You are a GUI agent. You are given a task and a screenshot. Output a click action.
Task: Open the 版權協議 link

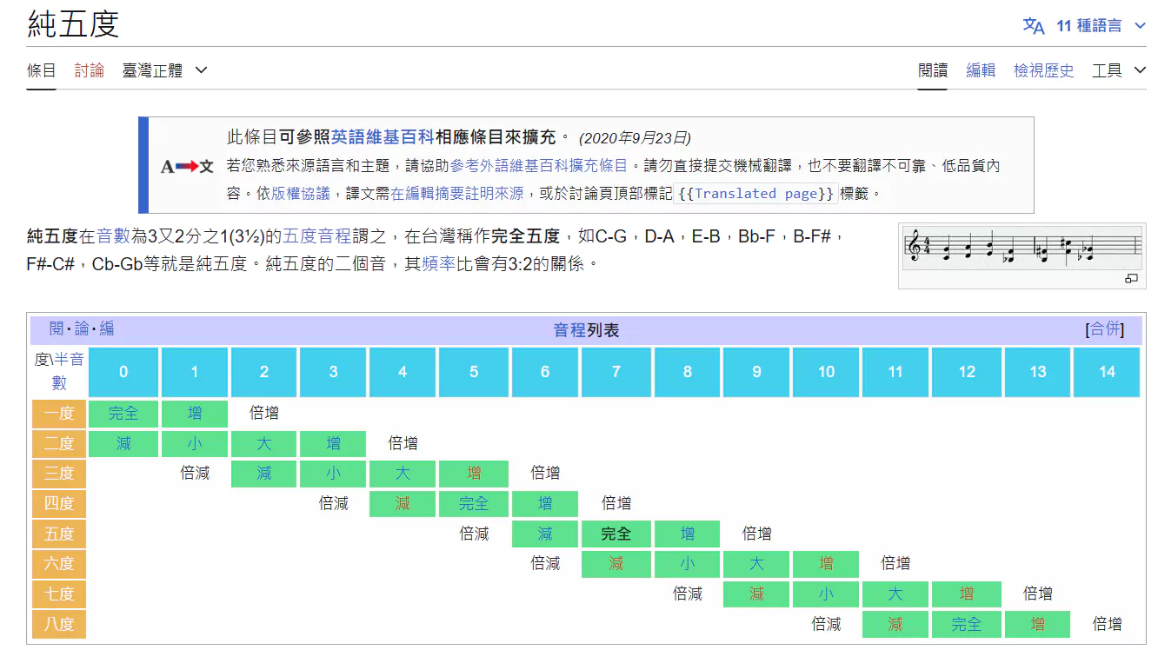pos(301,193)
